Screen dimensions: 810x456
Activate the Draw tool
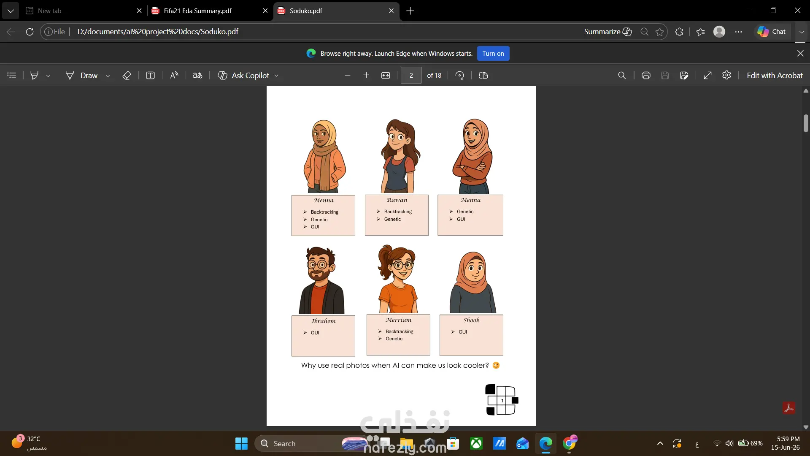click(x=82, y=75)
